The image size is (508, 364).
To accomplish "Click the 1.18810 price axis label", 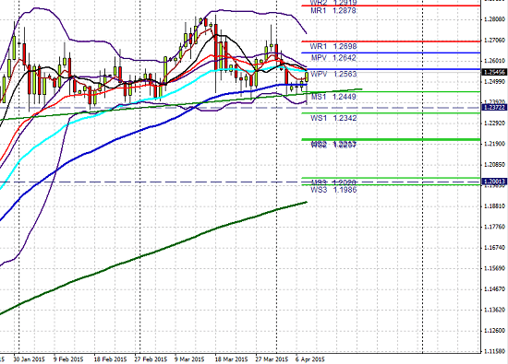I will tap(494, 205).
